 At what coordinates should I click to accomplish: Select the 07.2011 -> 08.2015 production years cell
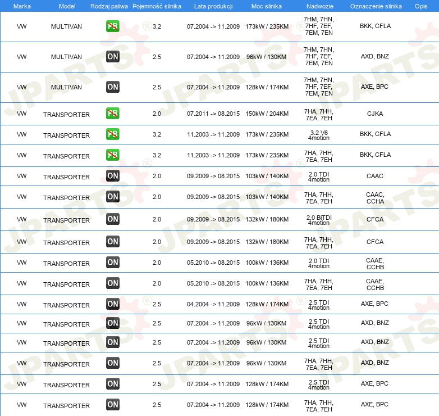(213, 114)
